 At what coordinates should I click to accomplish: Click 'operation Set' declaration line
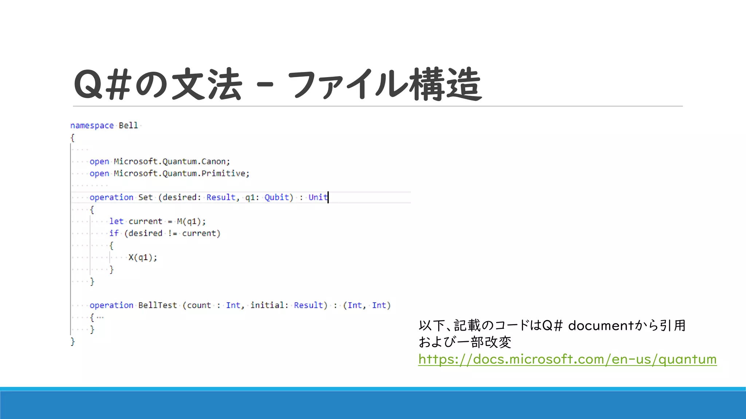point(209,197)
